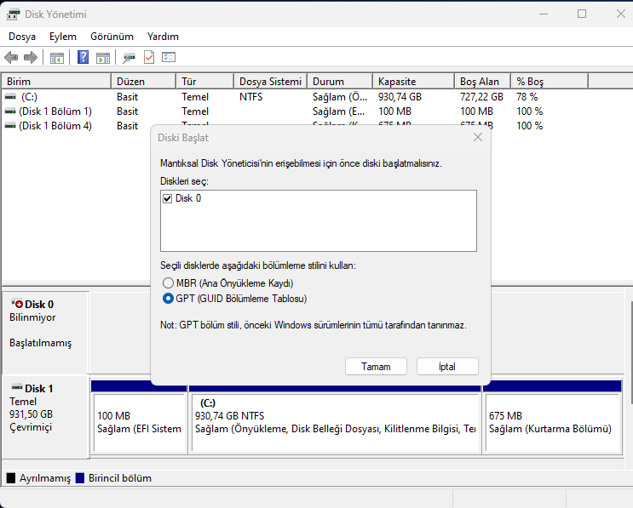The image size is (633, 508).
Task: Click the NTFS file system cell
Action: click(x=250, y=97)
